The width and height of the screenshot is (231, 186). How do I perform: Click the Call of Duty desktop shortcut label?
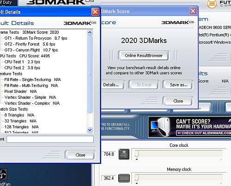6,2
